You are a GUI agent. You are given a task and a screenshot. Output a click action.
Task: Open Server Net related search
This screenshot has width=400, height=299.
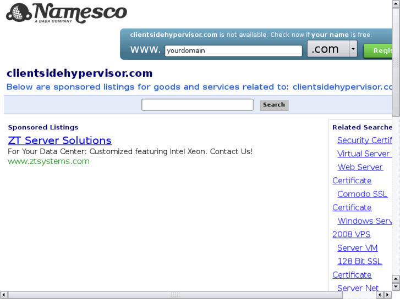pos(358,288)
